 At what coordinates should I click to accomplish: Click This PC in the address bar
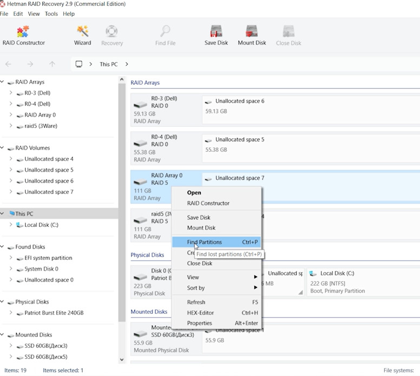108,64
